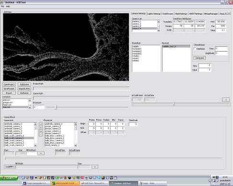This screenshot has height=186, width=233.
Task: Click the Near clip input field
Action: coord(221,30)
